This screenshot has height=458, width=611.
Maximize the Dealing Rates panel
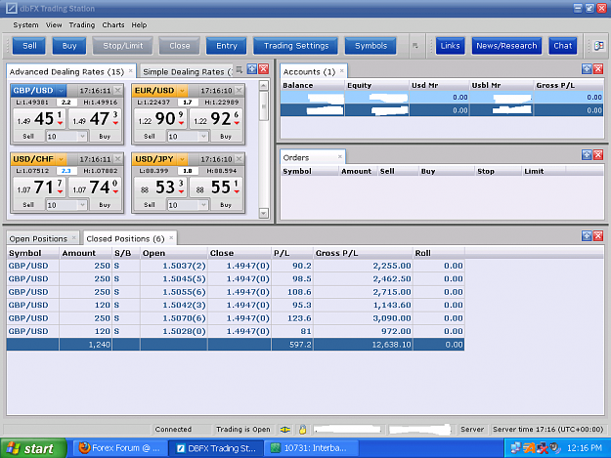coord(252,69)
